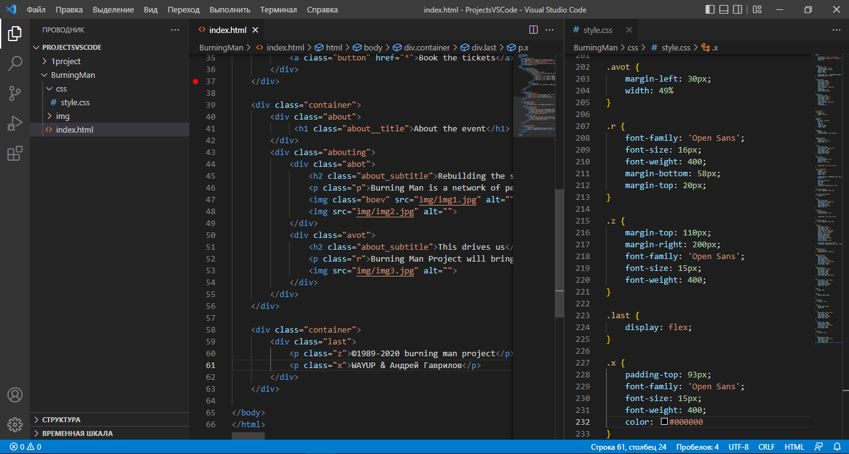Expand the СТРУКТУРА section

[x=61, y=420]
